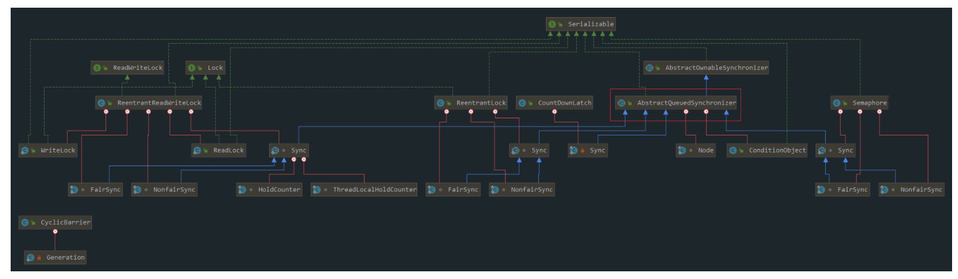Click the interface icon on ReadWriteLock node
This screenshot has height=279, width=958.
97,68
